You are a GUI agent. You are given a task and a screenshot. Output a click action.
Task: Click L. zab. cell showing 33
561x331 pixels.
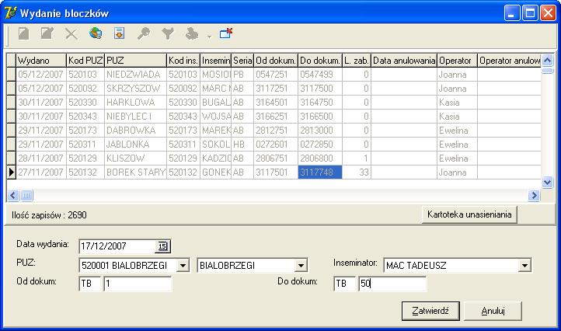357,172
